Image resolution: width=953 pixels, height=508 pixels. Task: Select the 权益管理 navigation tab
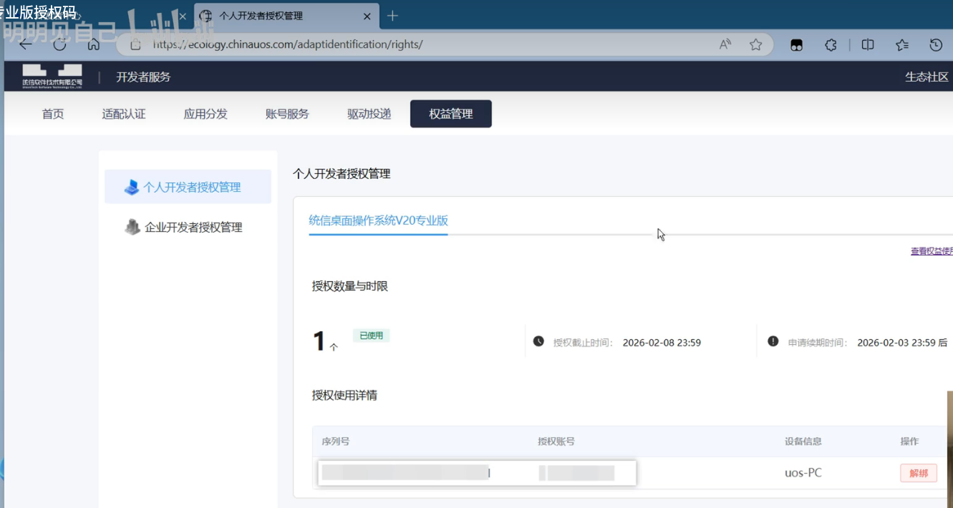[x=451, y=114]
